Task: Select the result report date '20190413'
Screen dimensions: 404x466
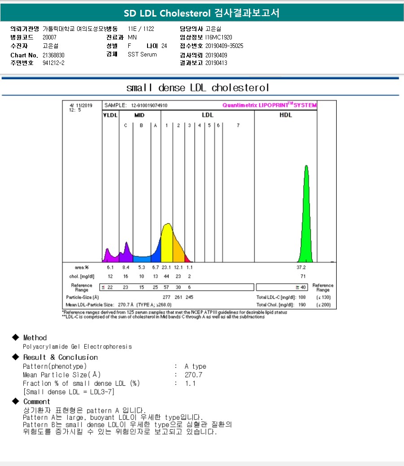Action: point(216,63)
